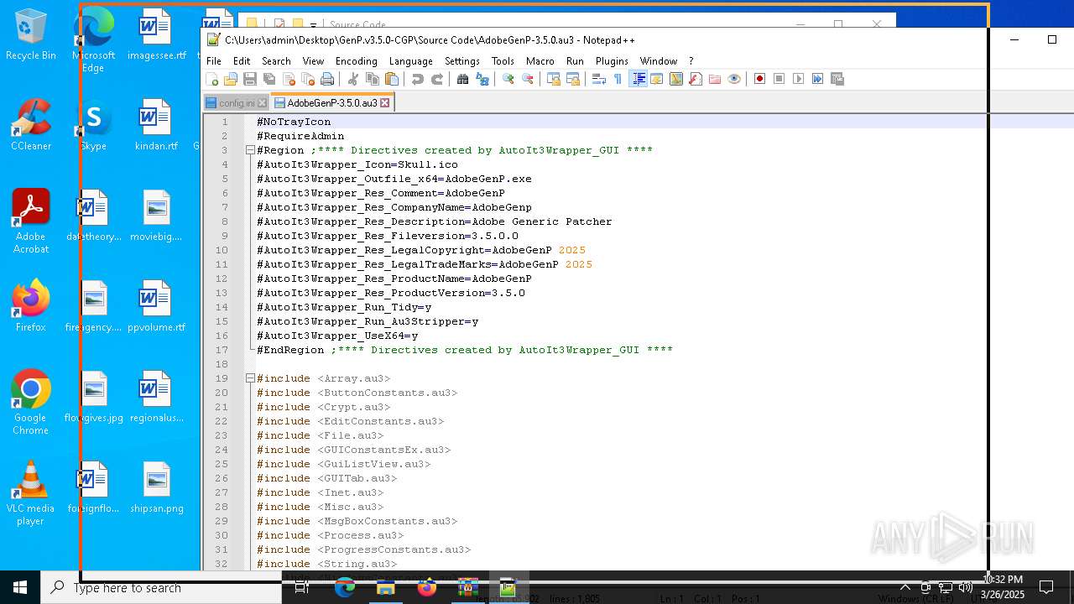Click the Close All toolbar icon
The image size is (1074, 604).
(x=308, y=79)
